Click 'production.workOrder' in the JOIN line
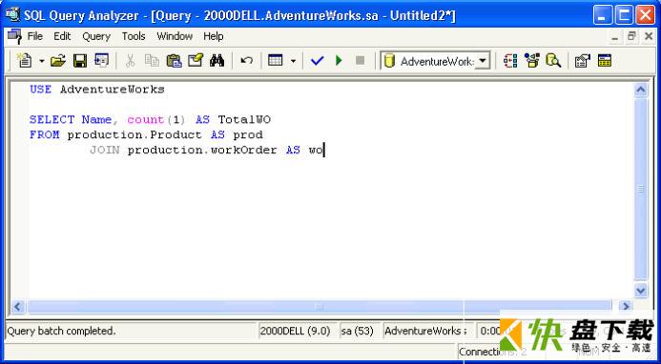The height and width of the screenshot is (364, 661). [x=202, y=150]
